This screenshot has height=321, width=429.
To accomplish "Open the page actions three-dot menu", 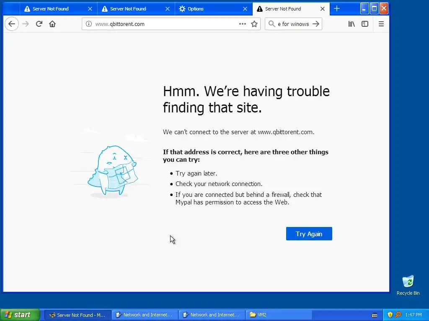I will (x=243, y=24).
